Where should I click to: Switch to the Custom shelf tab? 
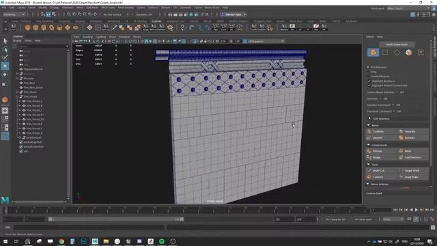tap(156, 21)
